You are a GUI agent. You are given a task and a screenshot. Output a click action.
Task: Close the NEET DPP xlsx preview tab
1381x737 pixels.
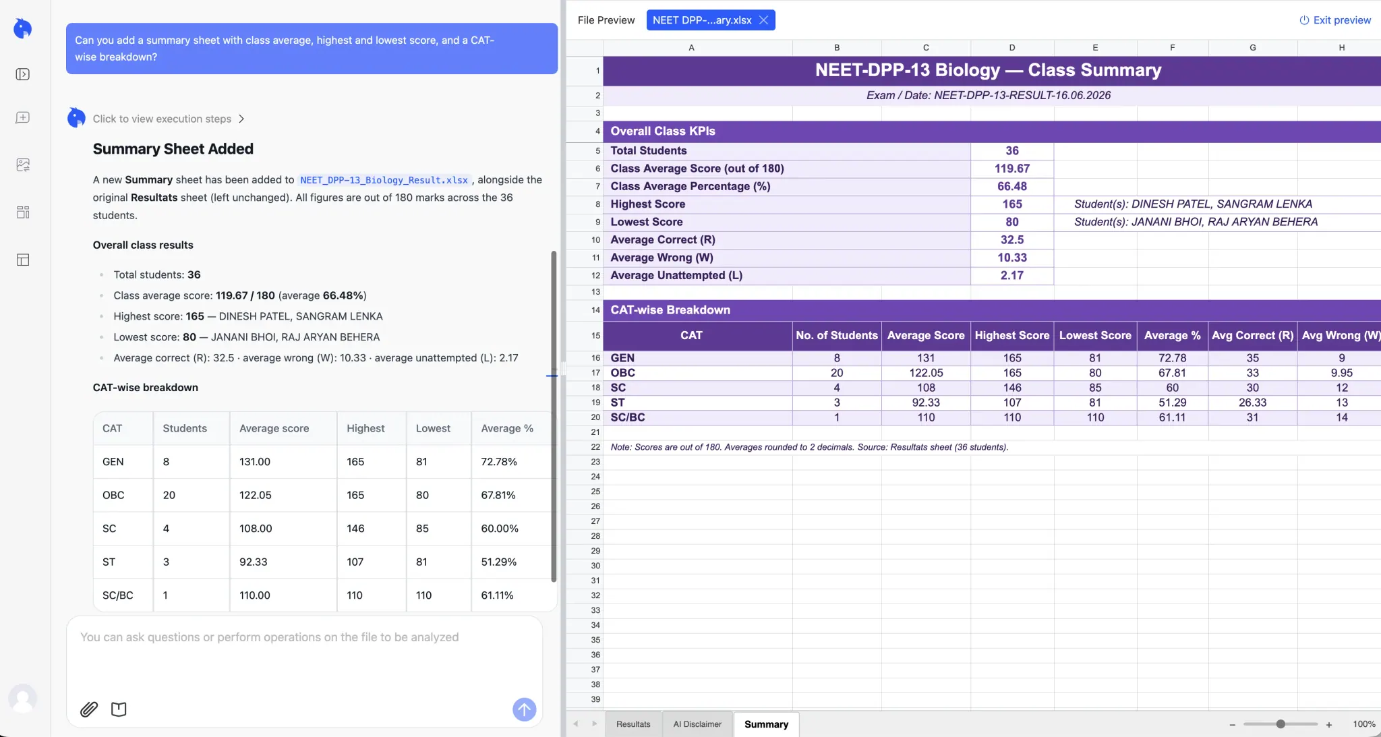click(764, 20)
